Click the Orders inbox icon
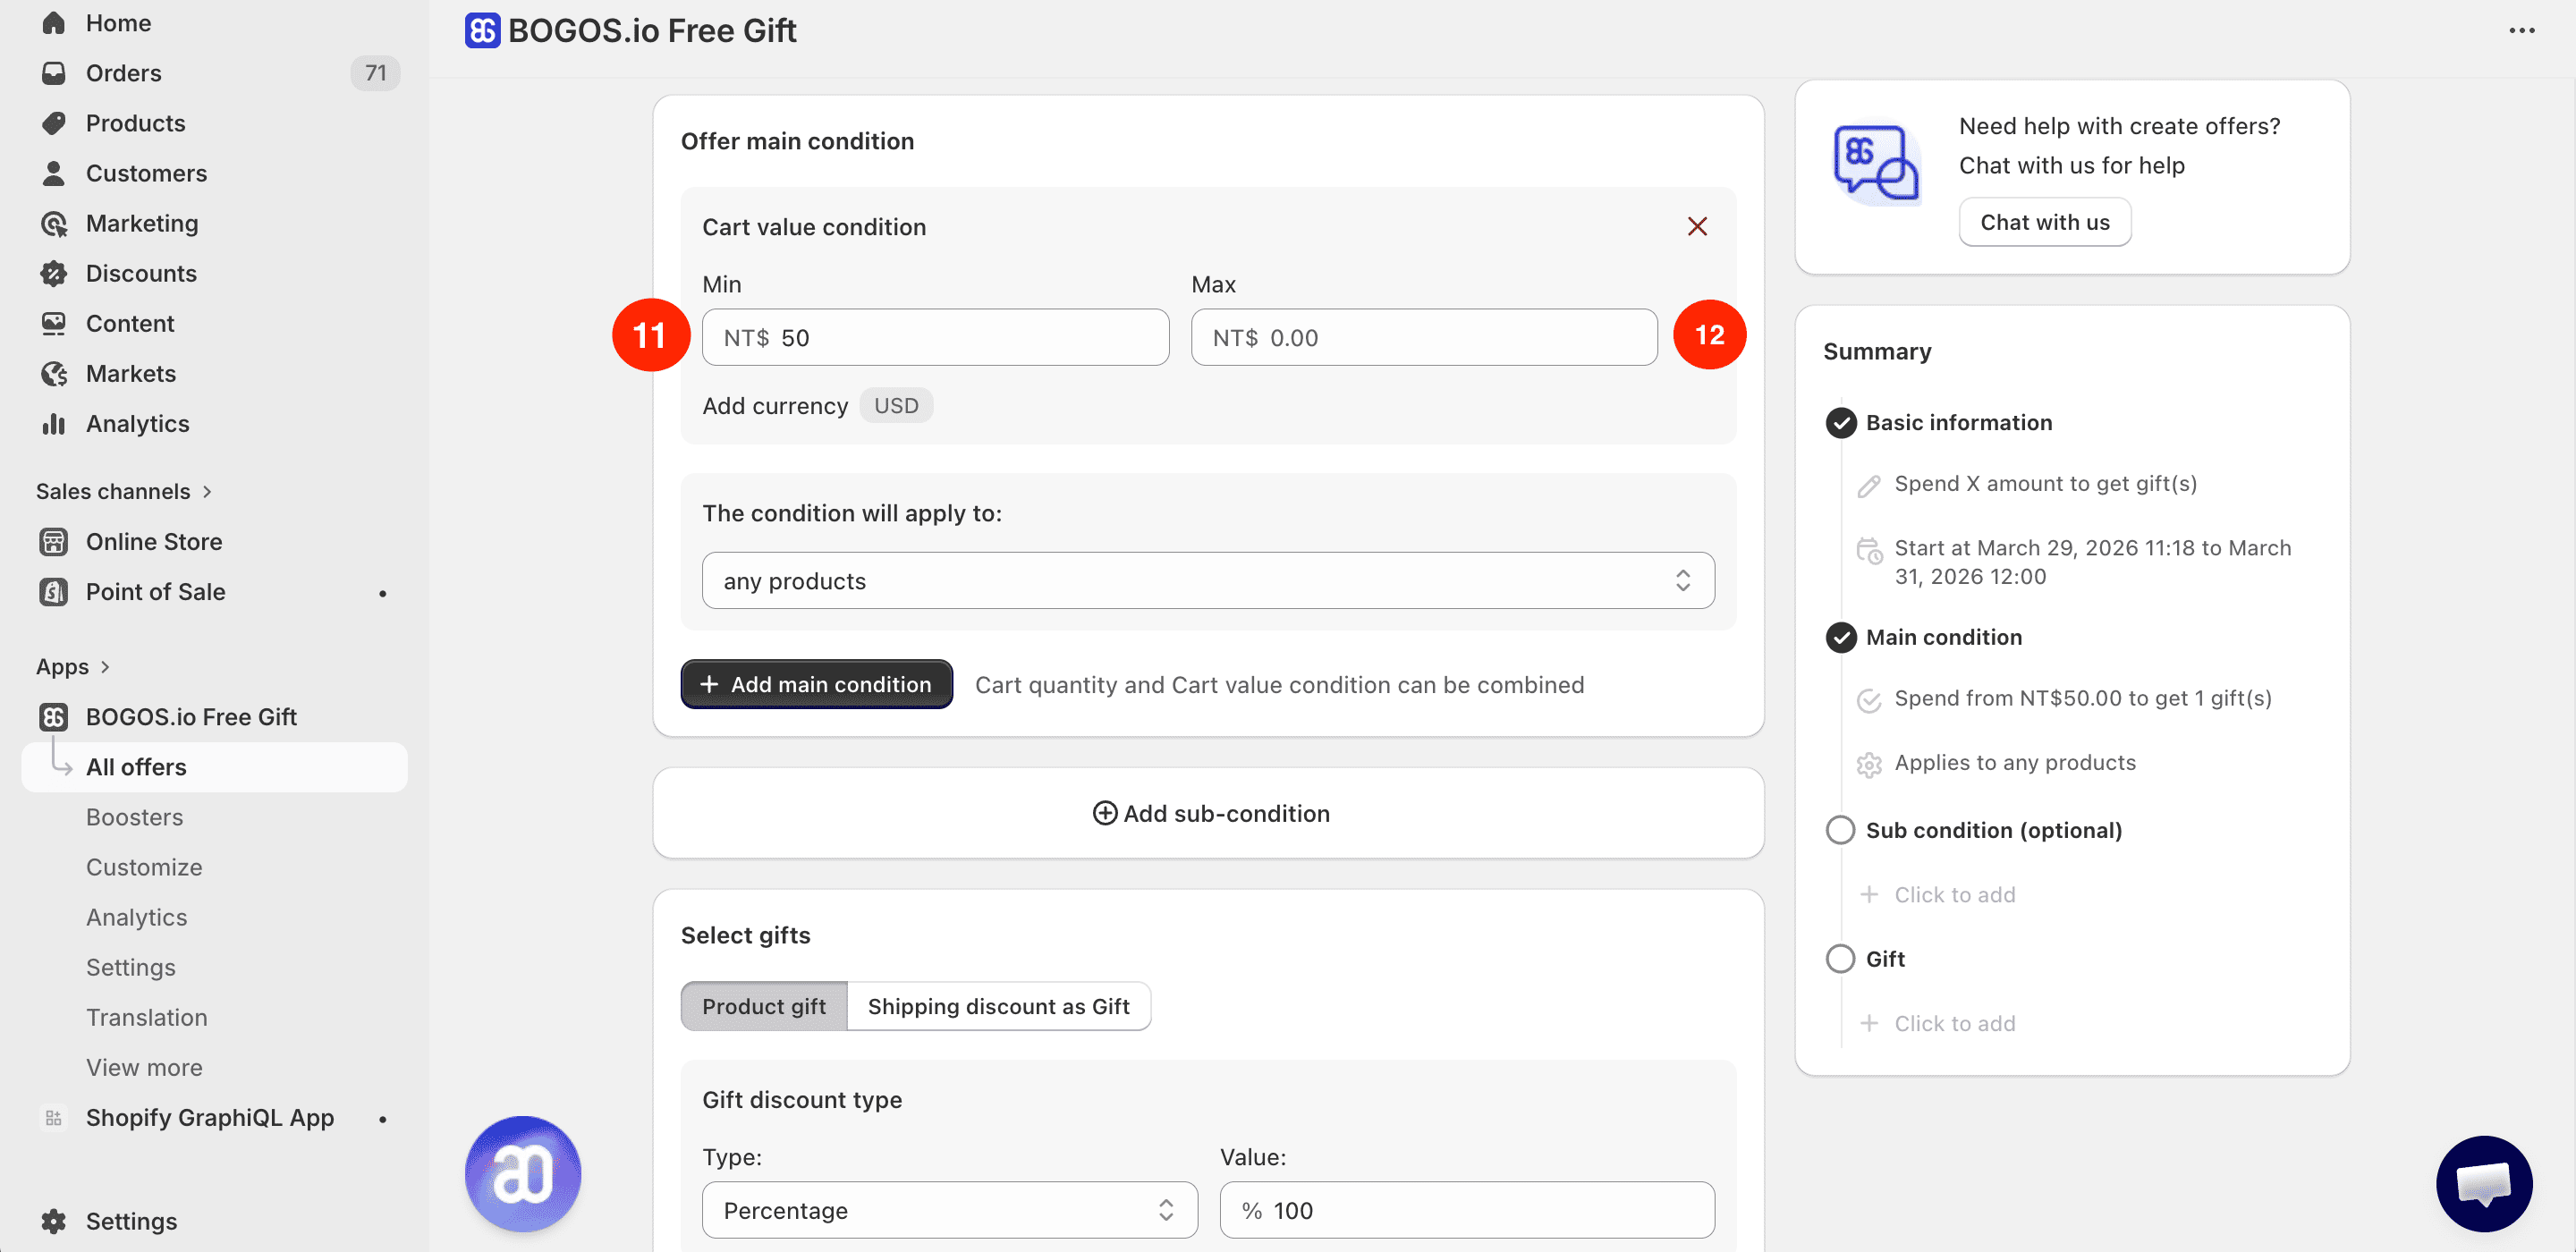The height and width of the screenshot is (1252, 2576). [53, 72]
